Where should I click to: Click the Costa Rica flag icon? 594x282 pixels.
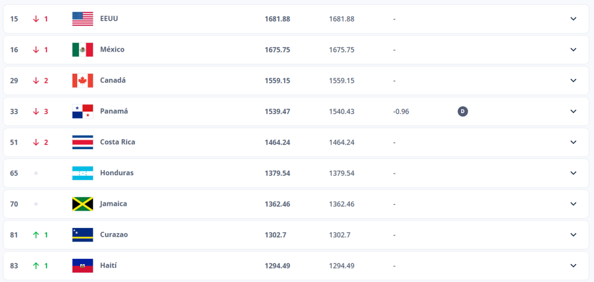82,142
